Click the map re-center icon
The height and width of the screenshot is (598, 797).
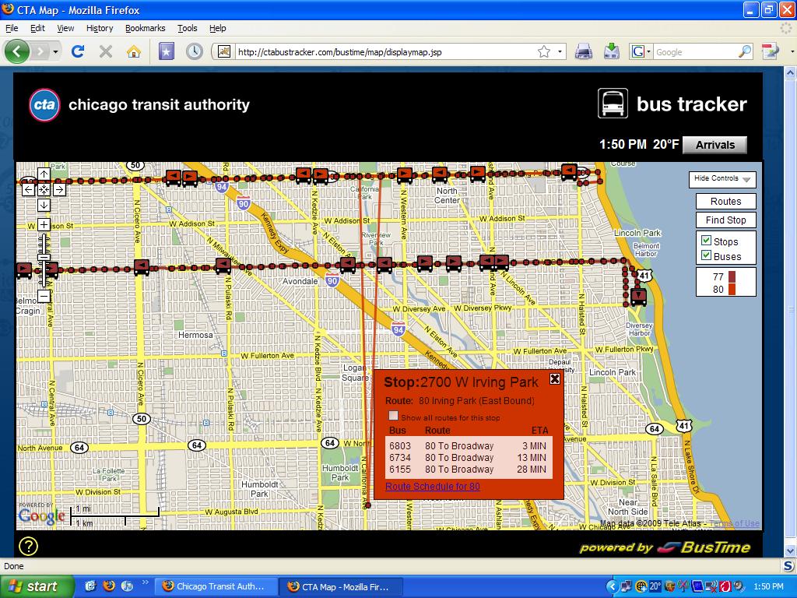44,189
